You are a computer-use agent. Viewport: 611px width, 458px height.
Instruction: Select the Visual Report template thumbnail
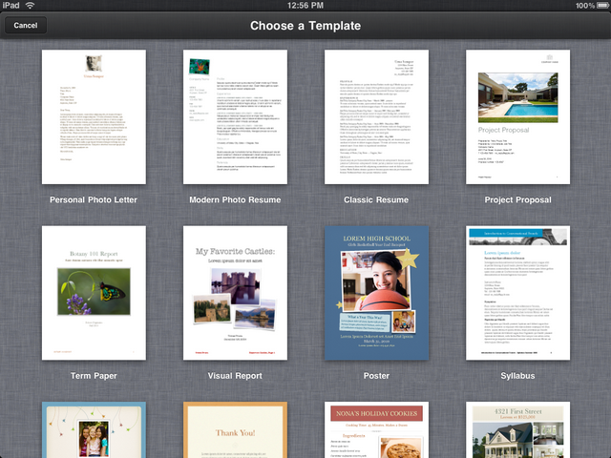point(236,293)
